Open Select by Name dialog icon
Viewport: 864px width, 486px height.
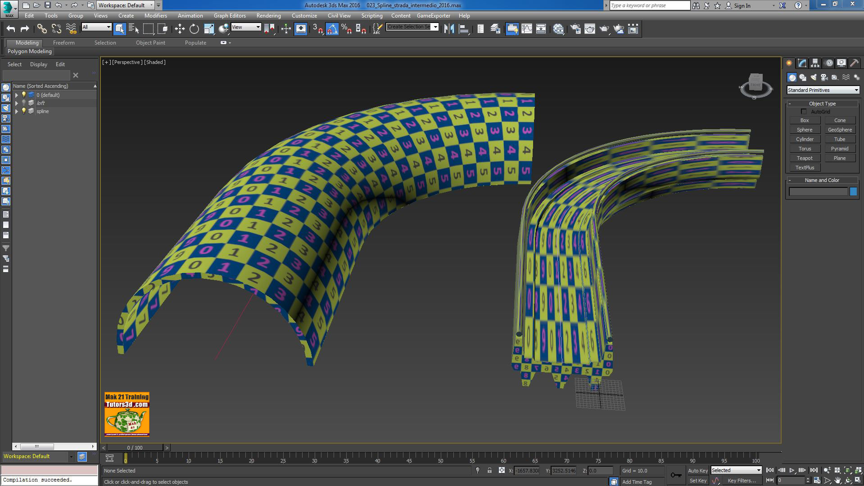[x=134, y=29]
